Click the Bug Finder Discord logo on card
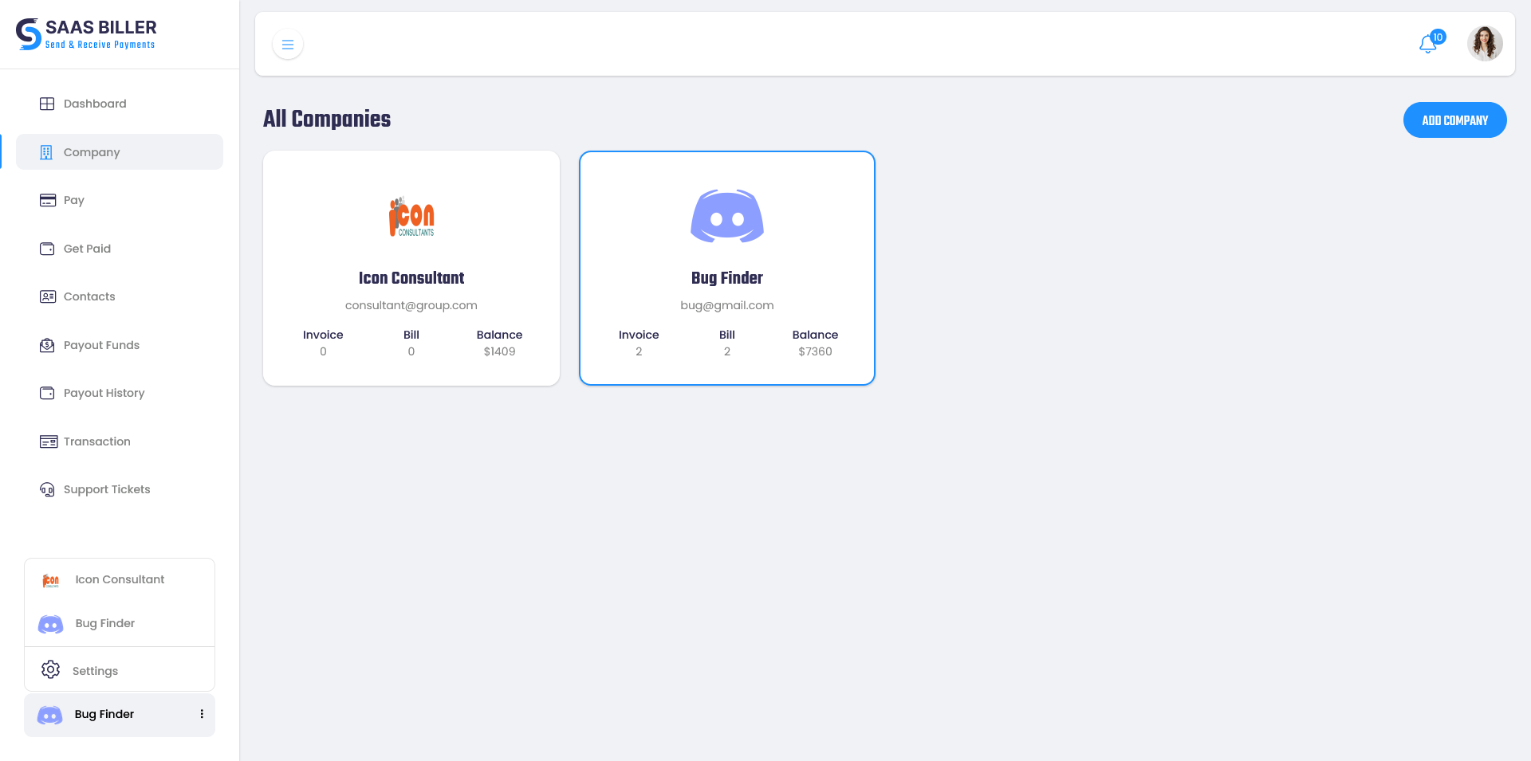Screen dimensions: 1531x761 click(726, 216)
